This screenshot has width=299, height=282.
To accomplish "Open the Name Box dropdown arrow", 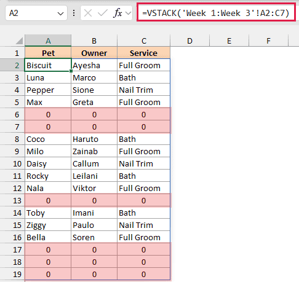I will (60, 14).
